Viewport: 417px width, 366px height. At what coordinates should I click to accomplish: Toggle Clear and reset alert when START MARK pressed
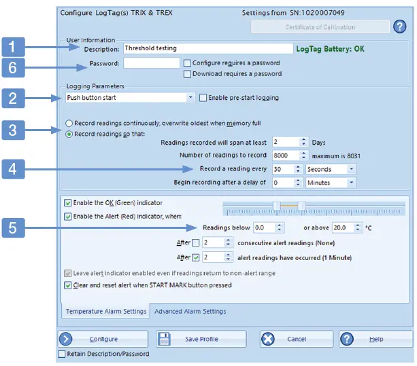pos(68,285)
